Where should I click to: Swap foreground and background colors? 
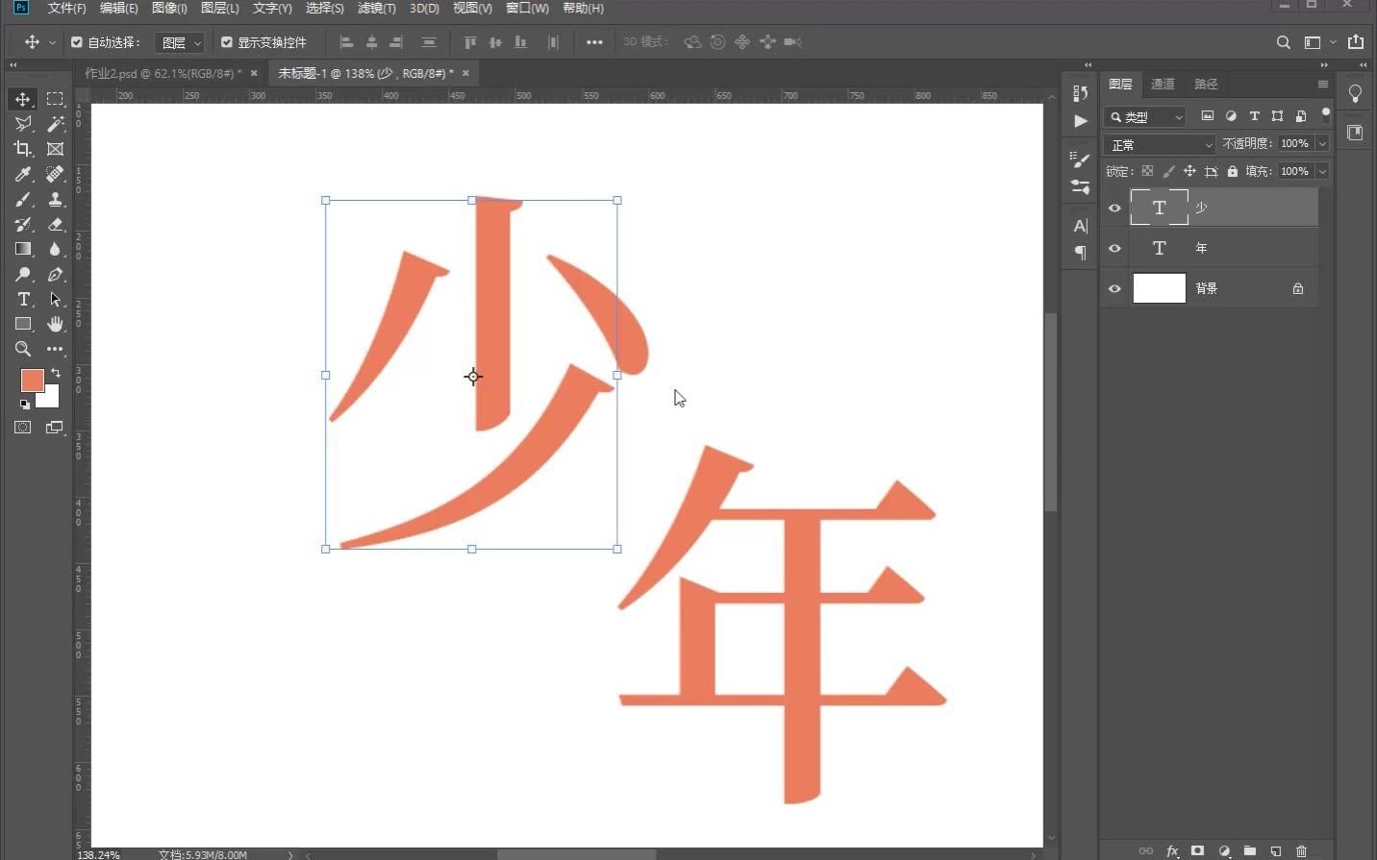55,373
